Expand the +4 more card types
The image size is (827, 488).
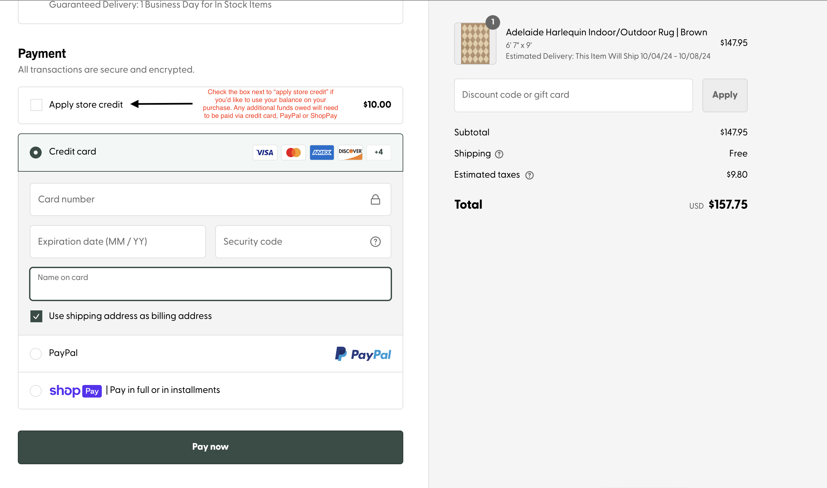click(378, 153)
